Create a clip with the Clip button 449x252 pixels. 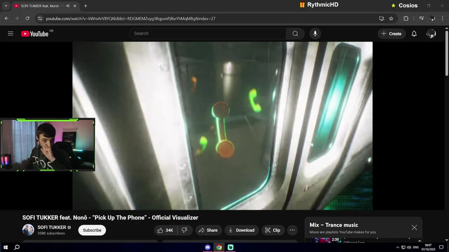click(x=273, y=230)
